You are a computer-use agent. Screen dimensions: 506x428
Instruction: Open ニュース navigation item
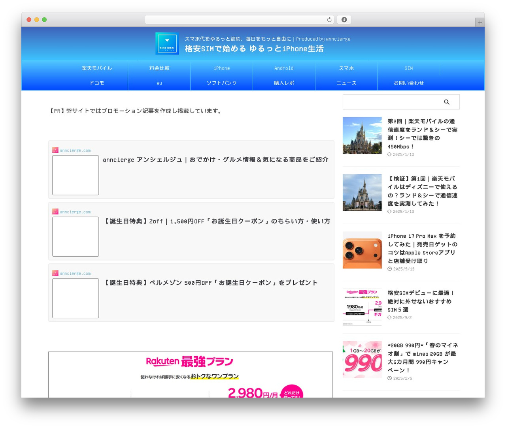click(x=346, y=83)
